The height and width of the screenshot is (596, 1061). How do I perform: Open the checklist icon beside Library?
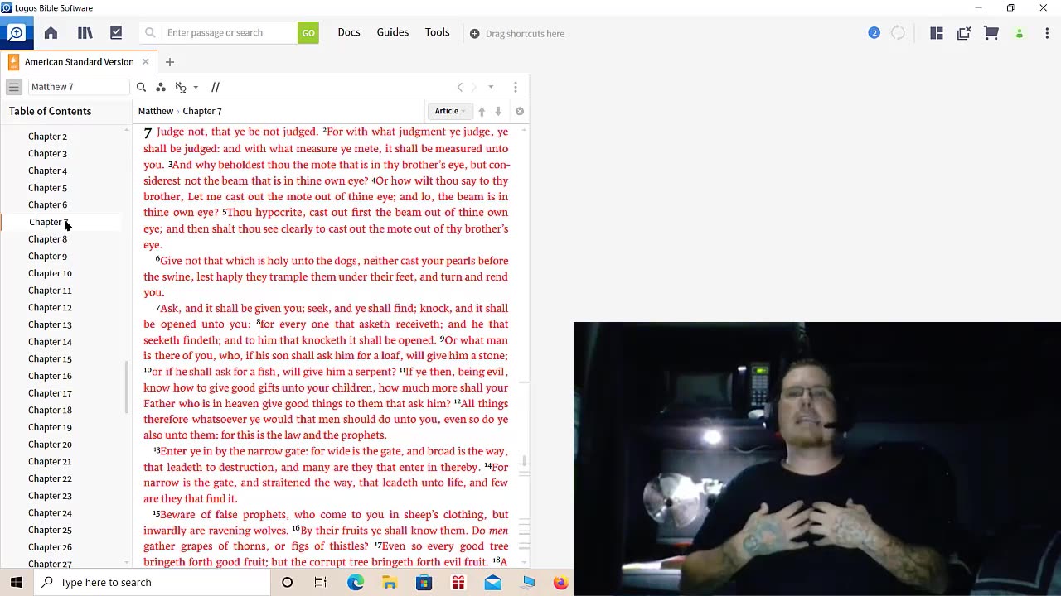116,33
